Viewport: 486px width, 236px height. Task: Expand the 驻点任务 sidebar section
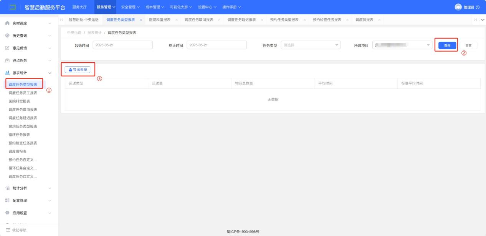point(50,60)
